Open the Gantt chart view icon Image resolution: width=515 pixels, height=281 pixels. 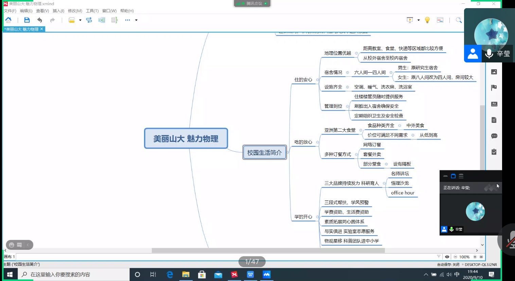tap(440, 20)
